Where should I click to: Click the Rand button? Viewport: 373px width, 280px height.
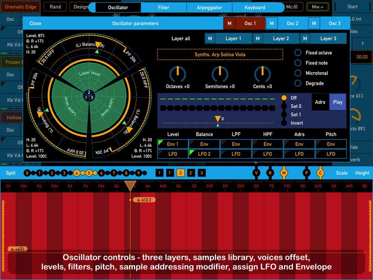click(55, 7)
